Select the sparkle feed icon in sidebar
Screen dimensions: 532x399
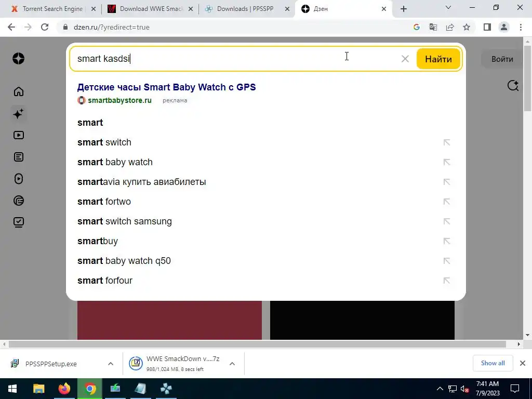(x=18, y=113)
